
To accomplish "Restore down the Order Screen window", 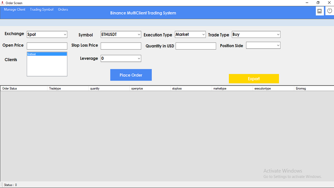I will pyautogui.click(x=318, y=3).
